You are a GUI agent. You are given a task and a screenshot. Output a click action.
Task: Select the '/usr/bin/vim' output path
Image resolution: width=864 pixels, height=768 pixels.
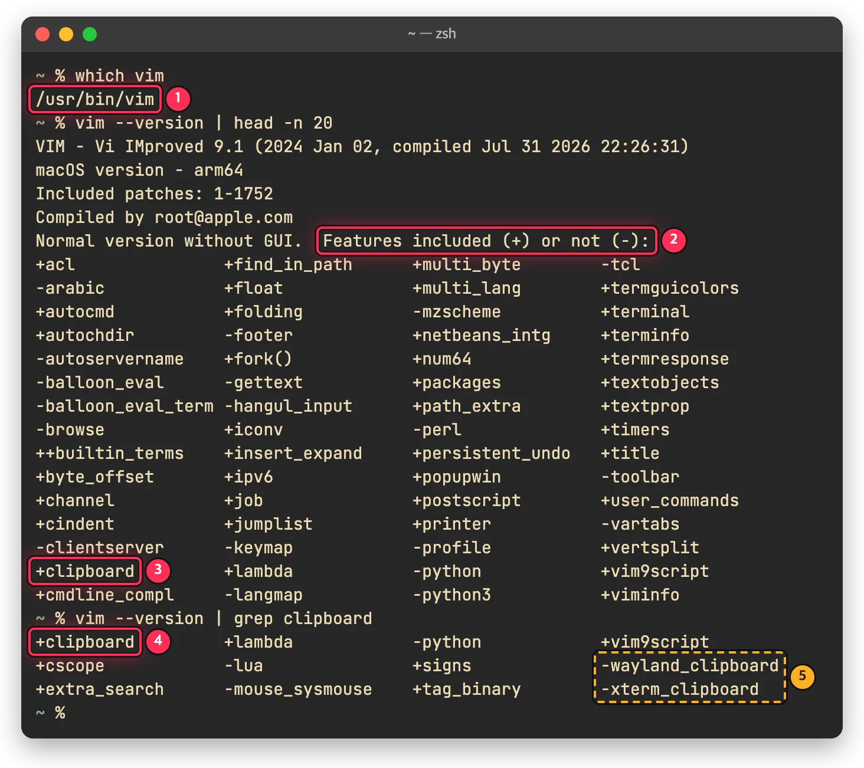tap(95, 99)
